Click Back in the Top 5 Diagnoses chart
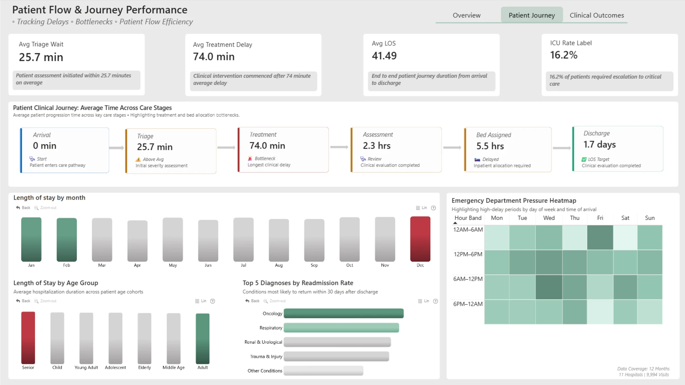 [x=253, y=301]
